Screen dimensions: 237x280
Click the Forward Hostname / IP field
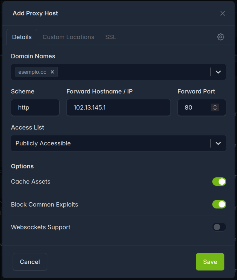coord(118,107)
